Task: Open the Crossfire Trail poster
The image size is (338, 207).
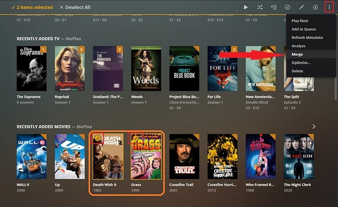Action: [x=184, y=156]
